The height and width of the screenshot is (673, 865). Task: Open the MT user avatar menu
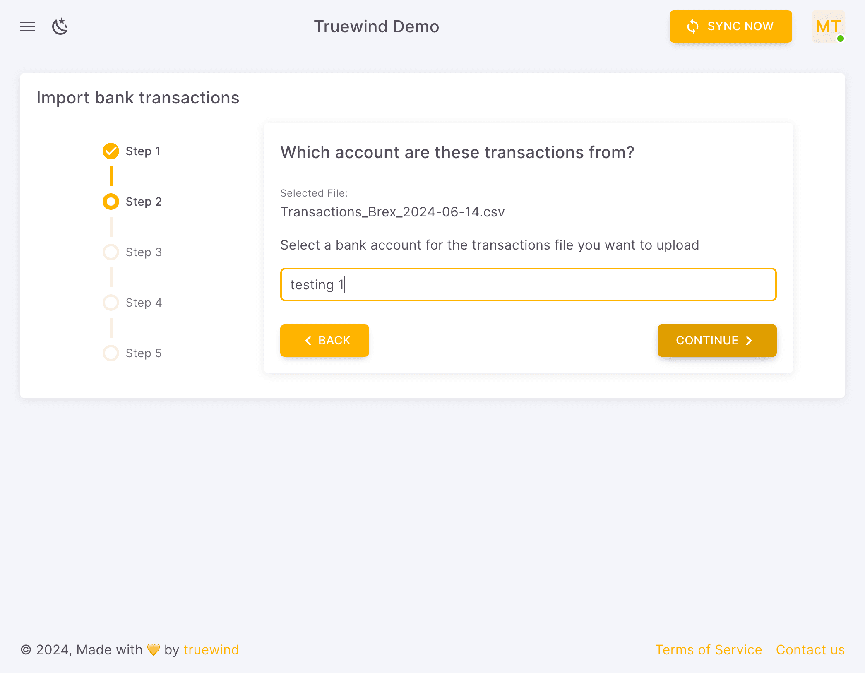tap(828, 26)
